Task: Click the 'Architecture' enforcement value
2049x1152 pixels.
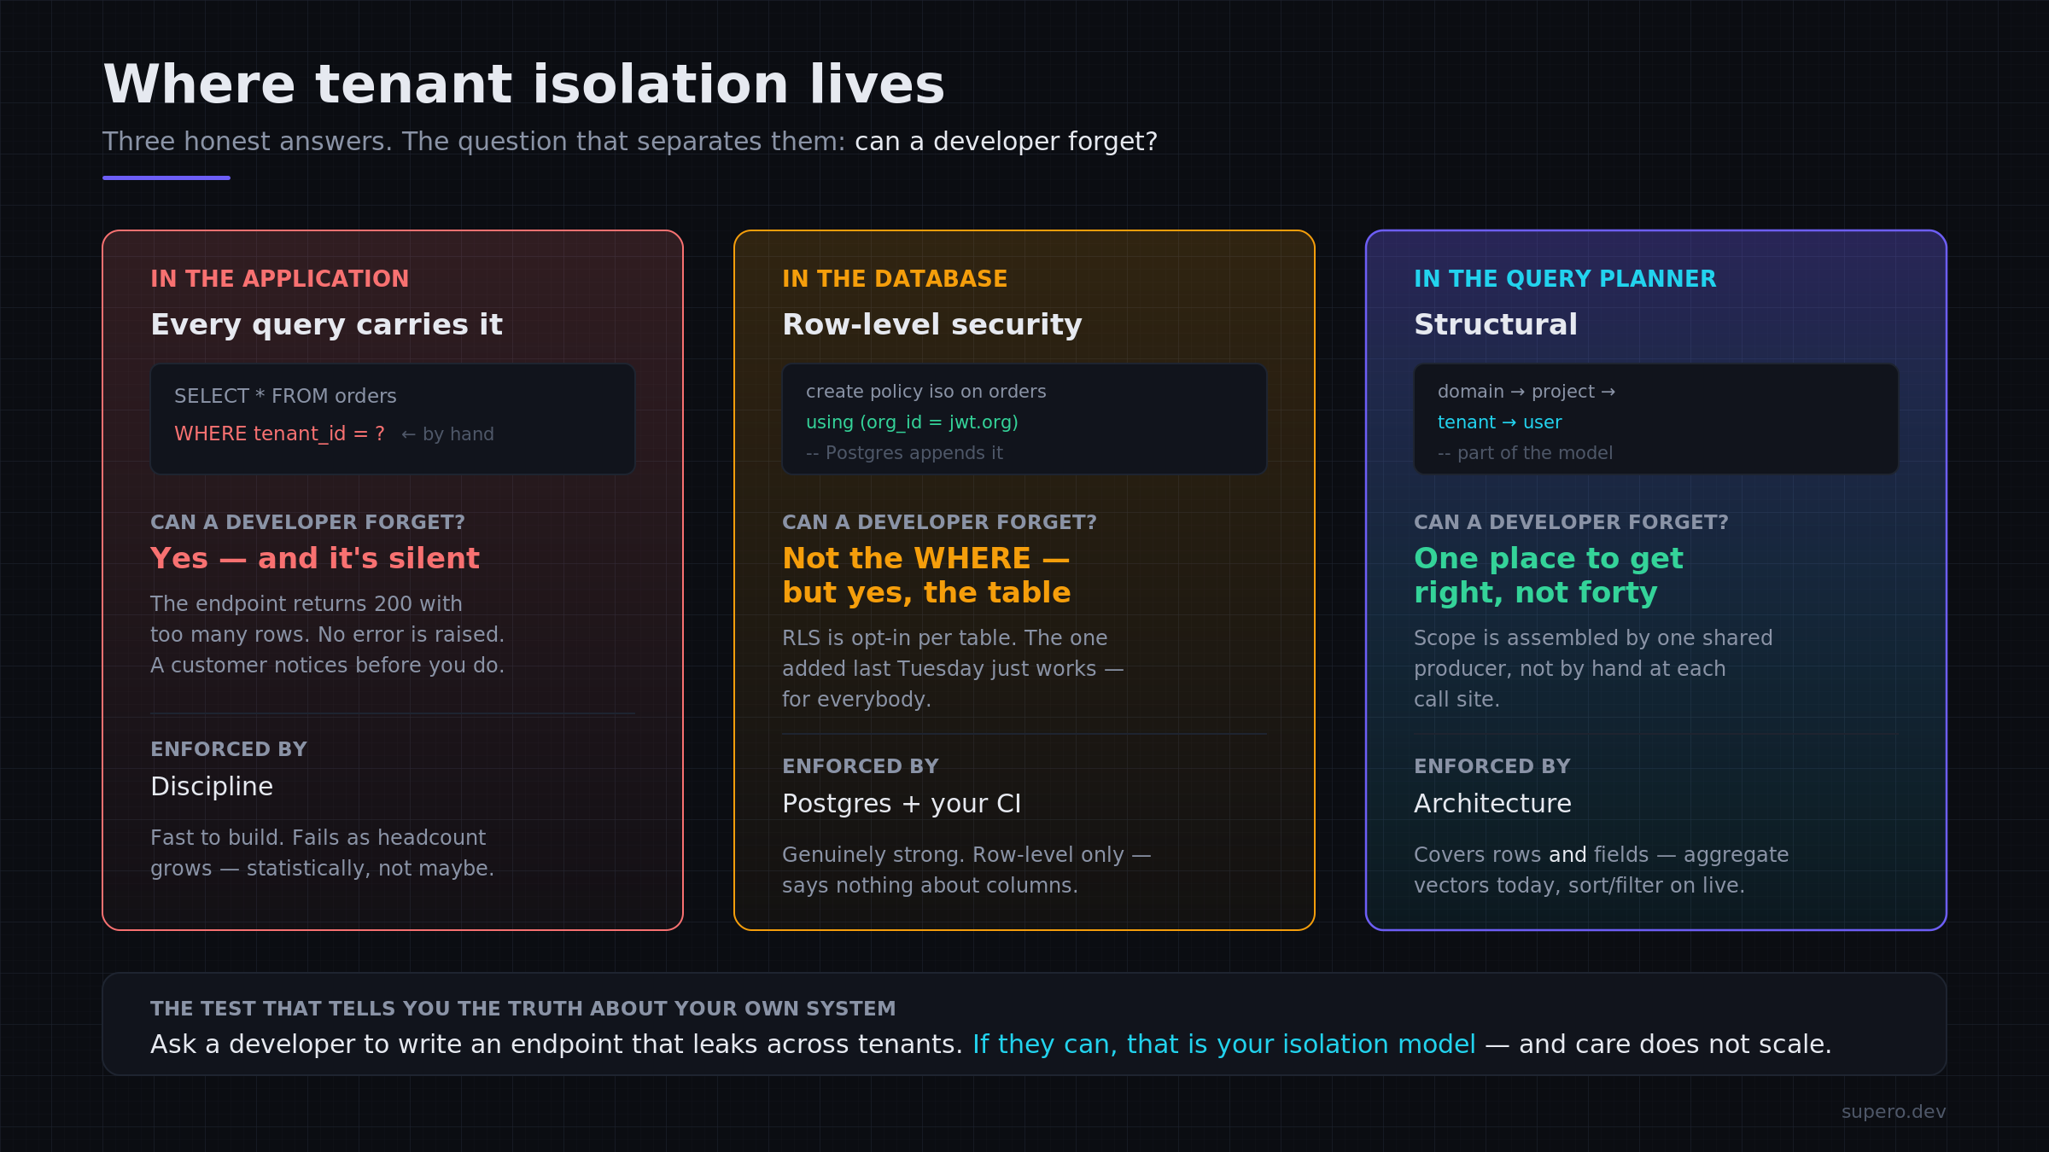Action: (x=1492, y=803)
